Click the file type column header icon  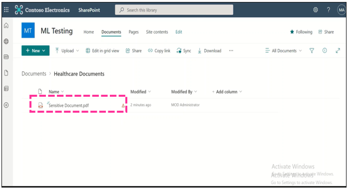point(40,91)
